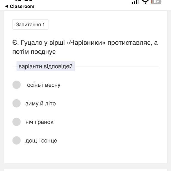
Task: Choose answer text осінь і весну
Action: [44, 85]
